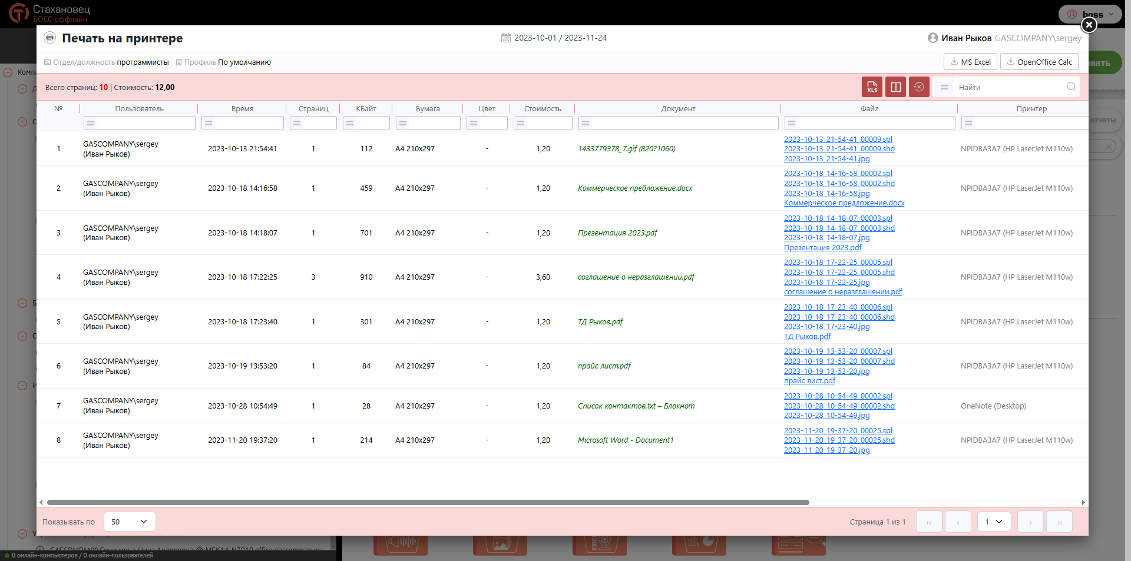Open the column layout chooser icon
Viewport: 1131px width, 561px height.
pos(895,87)
